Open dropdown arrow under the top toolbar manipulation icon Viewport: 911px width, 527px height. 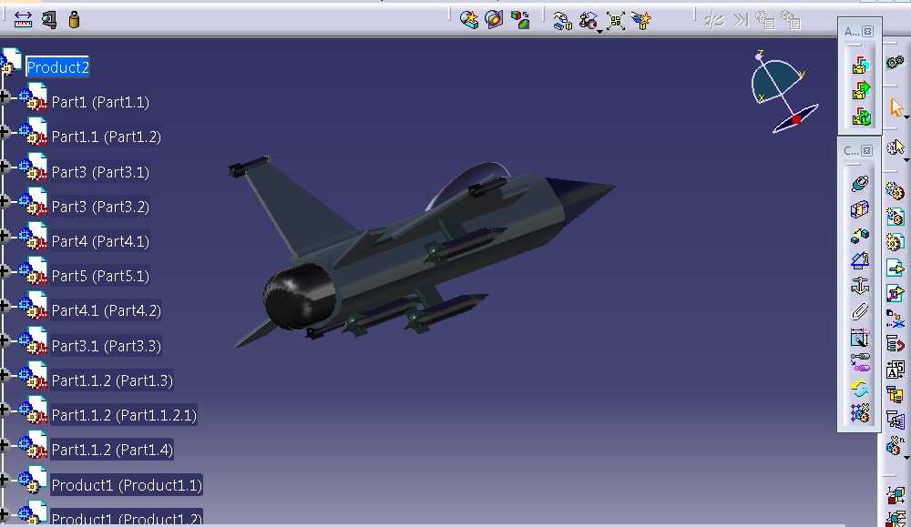coord(599,31)
